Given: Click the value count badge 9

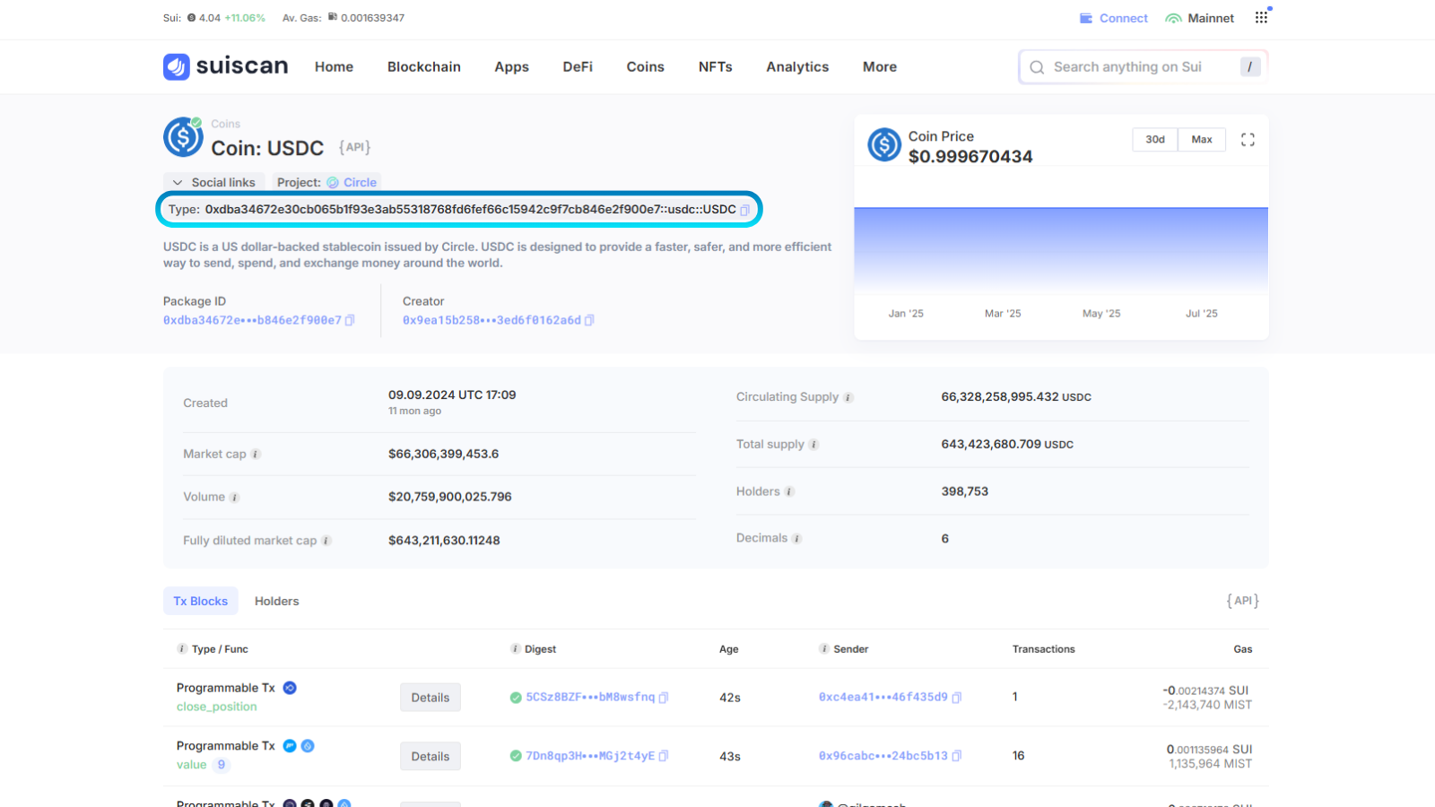Looking at the screenshot, I should coord(222,765).
